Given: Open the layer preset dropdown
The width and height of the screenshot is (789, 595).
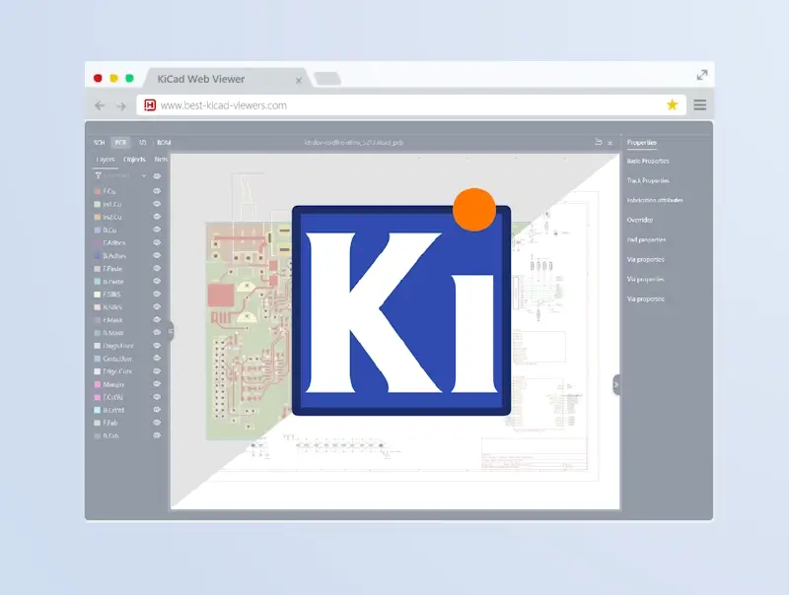Looking at the screenshot, I should [146, 175].
